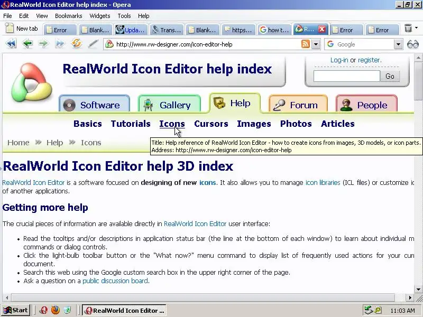Viewport: 423px width, 317px height.
Task: Launch Firefox from the quick launch bar
Action: tap(56, 310)
